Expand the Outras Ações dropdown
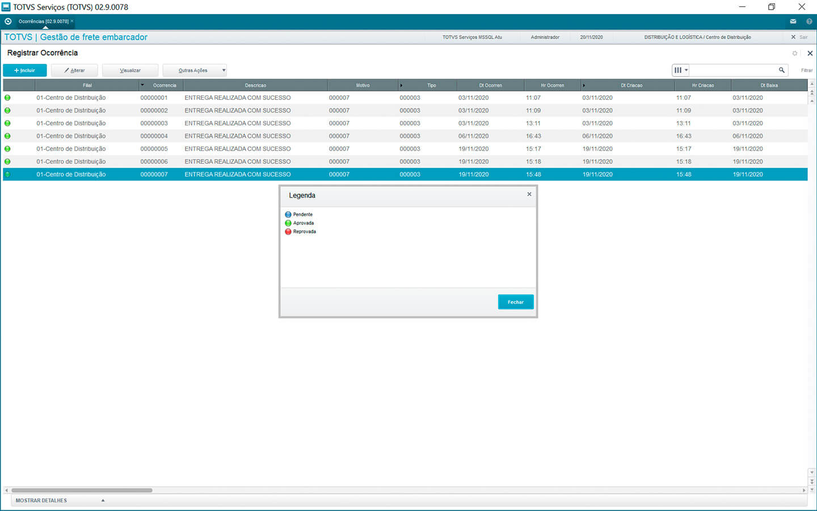The image size is (817, 511). click(x=224, y=70)
